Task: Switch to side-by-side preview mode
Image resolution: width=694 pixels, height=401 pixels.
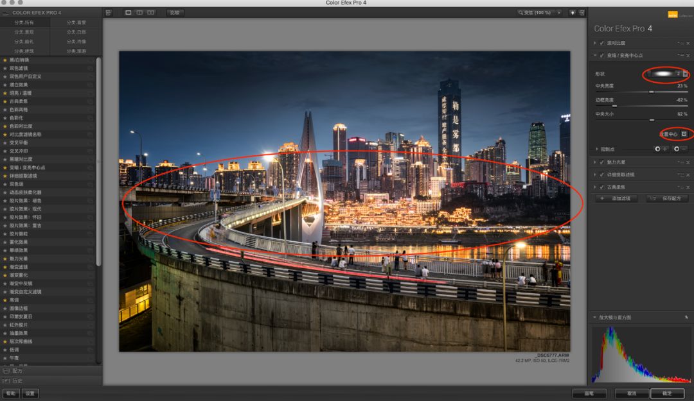Action: (151, 13)
